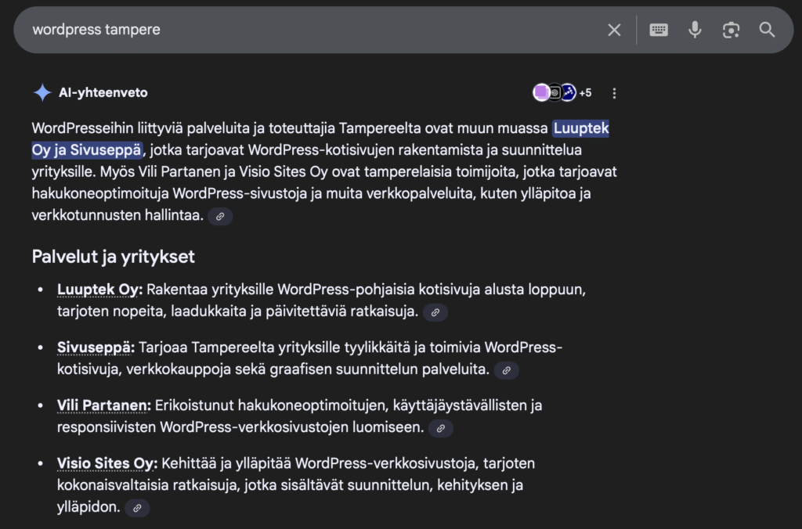
Task: Open source link chip after Luuptek Oy description
Action: click(435, 312)
